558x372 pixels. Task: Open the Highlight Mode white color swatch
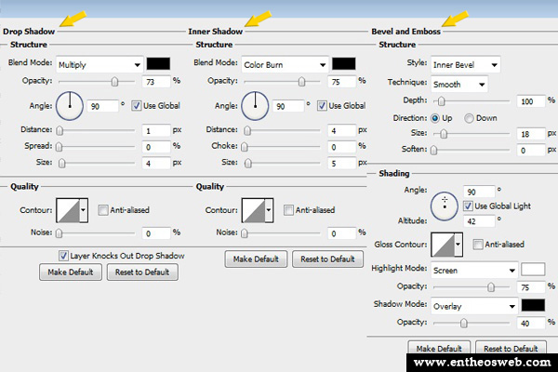[x=533, y=270]
